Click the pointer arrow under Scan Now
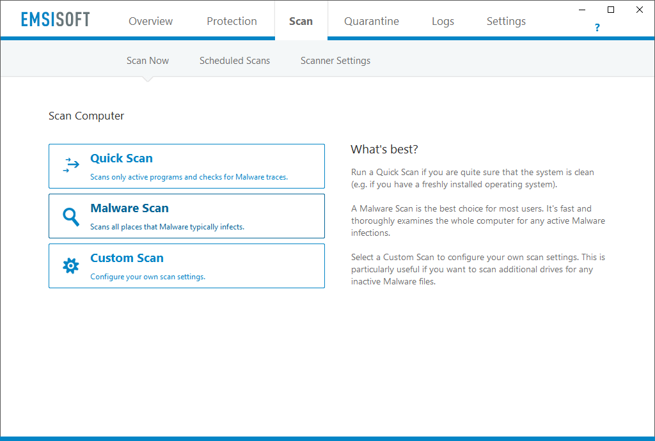The height and width of the screenshot is (441, 655). [147, 78]
